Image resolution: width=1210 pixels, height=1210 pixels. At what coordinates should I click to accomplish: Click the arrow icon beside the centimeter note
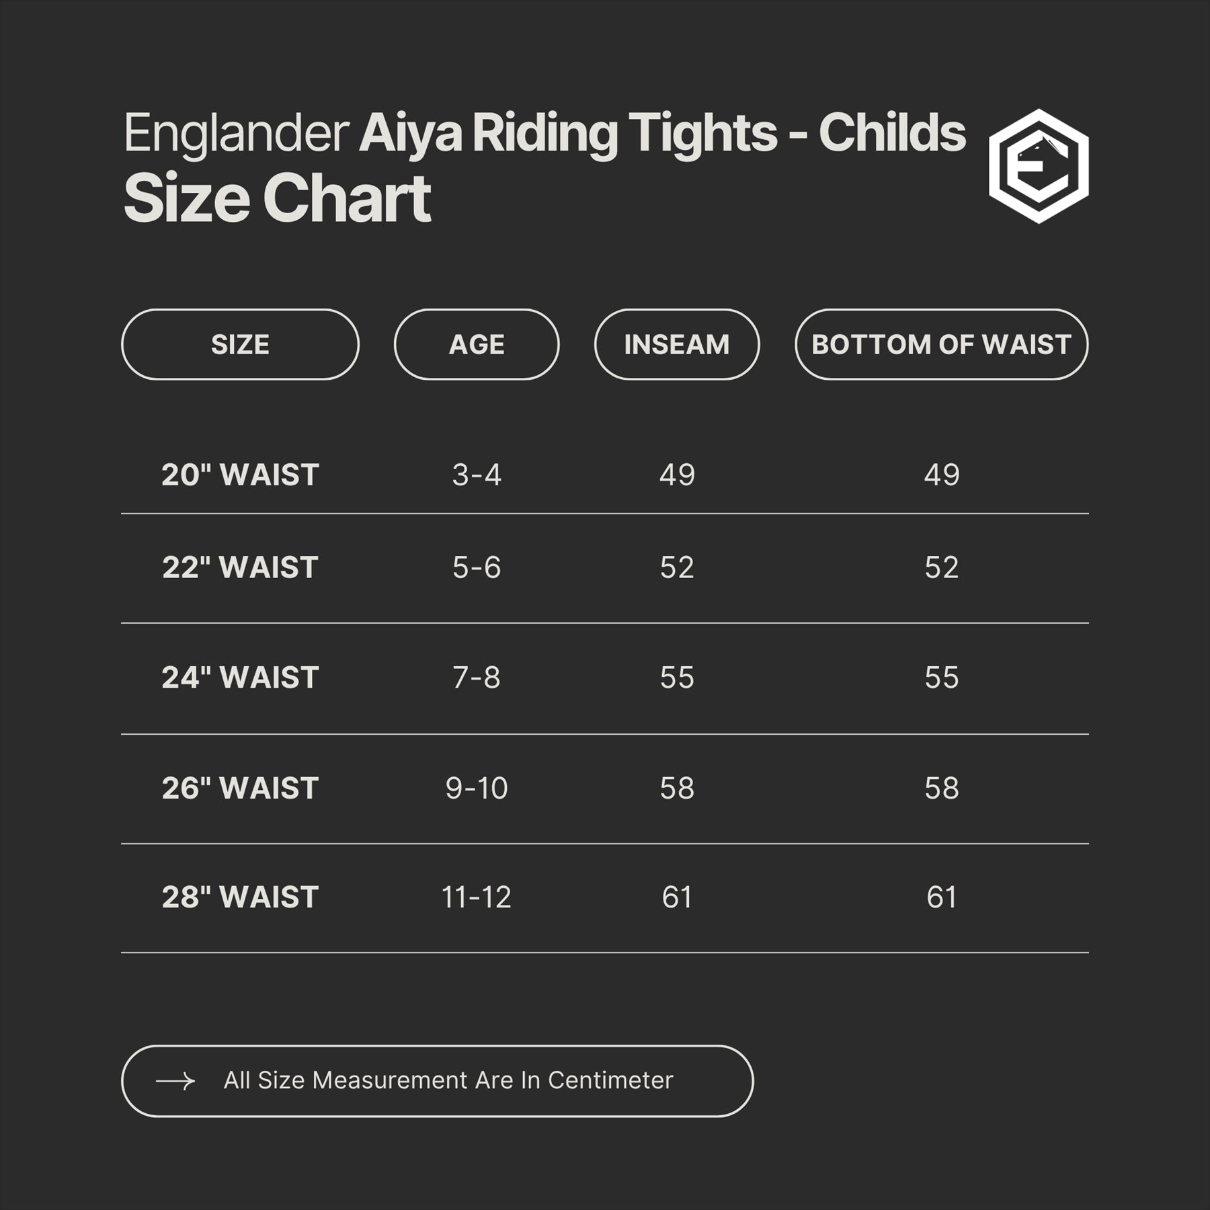coord(175,1081)
